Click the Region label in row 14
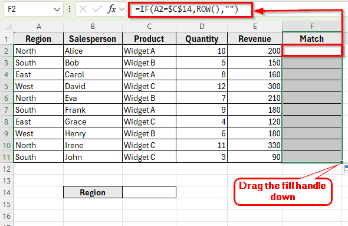This screenshot has width=348, height=226. [93, 192]
